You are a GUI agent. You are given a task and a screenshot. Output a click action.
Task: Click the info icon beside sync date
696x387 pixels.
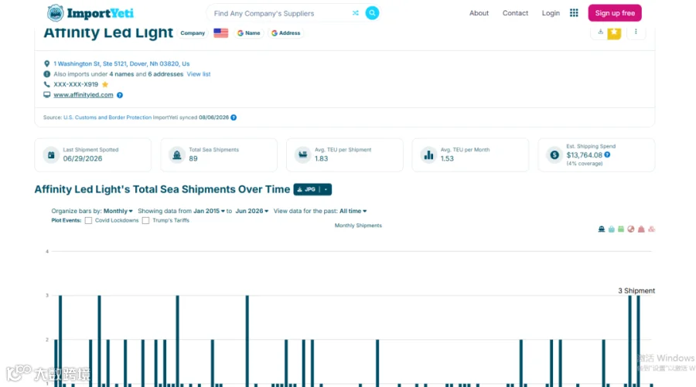234,117
